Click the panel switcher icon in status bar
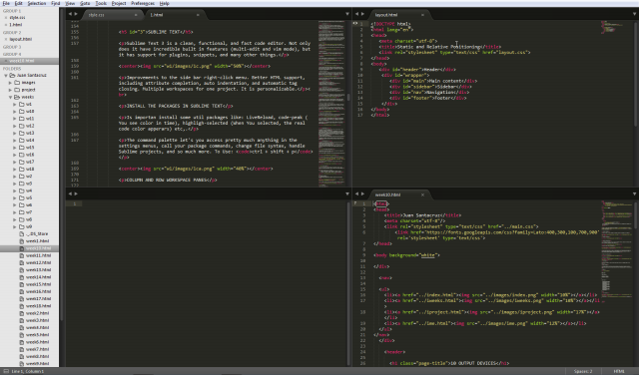This screenshot has height=375, width=639. [6, 371]
